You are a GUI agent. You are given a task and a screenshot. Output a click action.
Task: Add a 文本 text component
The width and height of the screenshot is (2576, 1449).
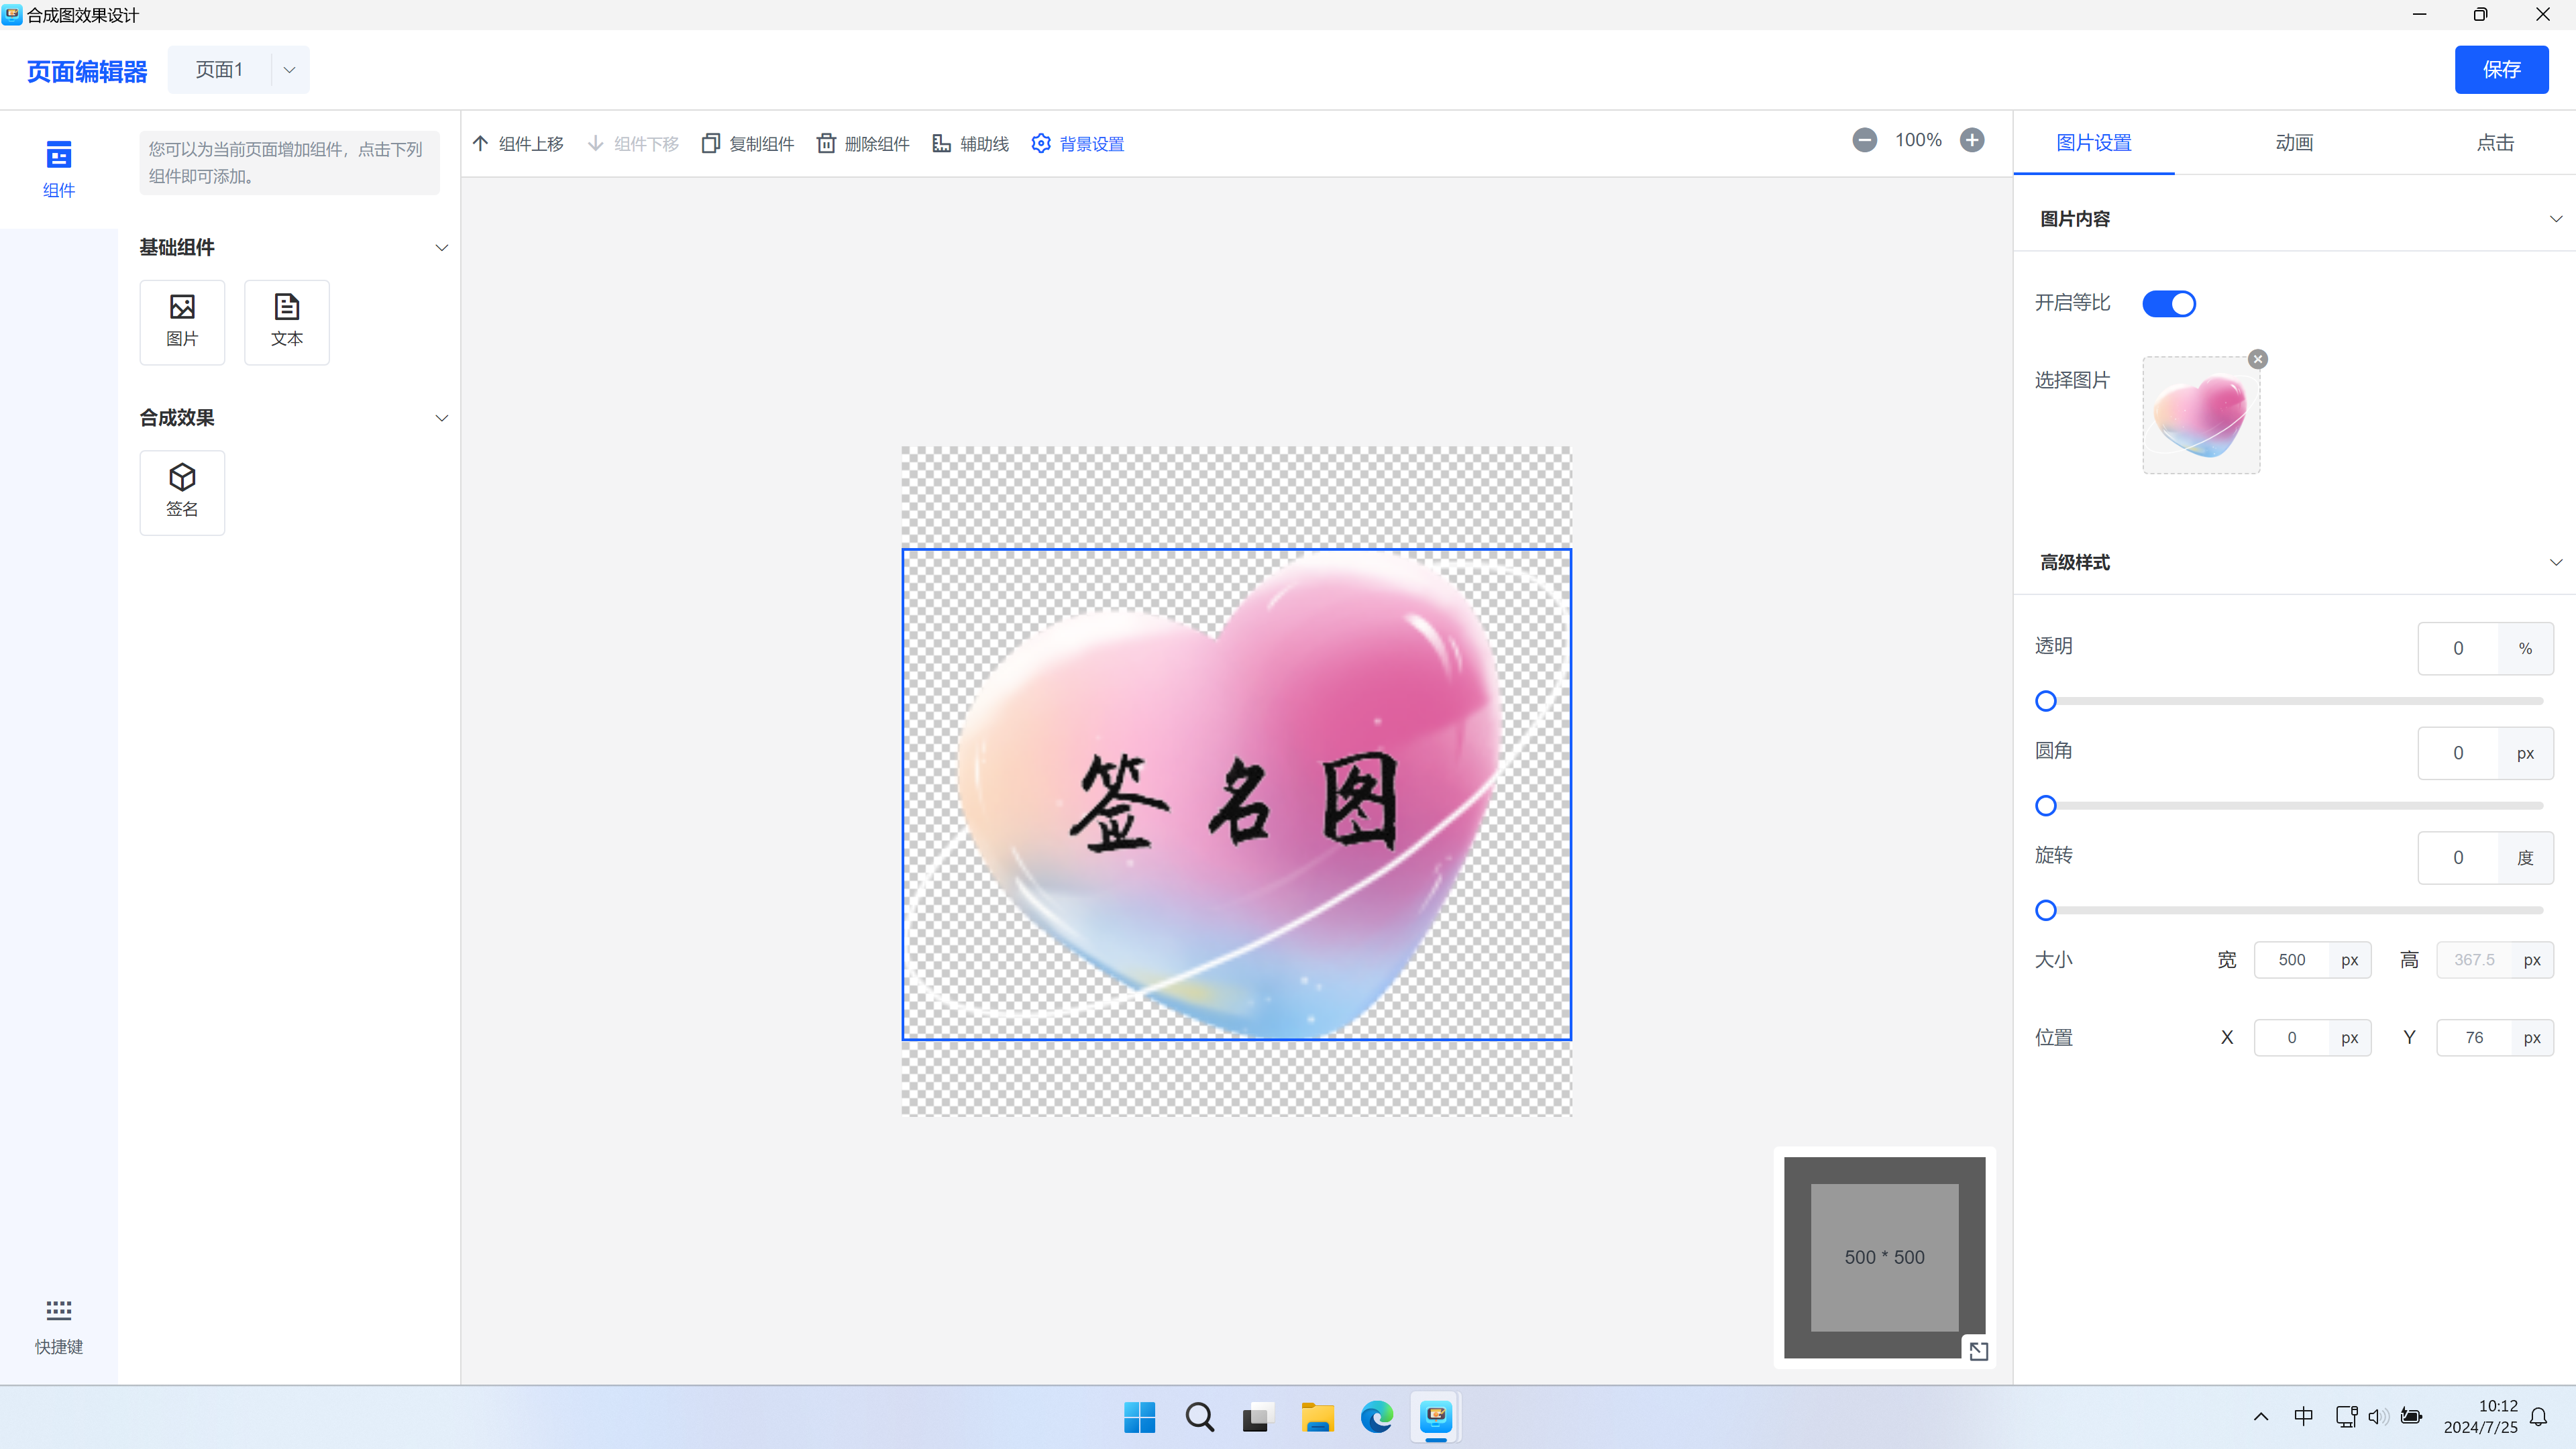click(287, 322)
